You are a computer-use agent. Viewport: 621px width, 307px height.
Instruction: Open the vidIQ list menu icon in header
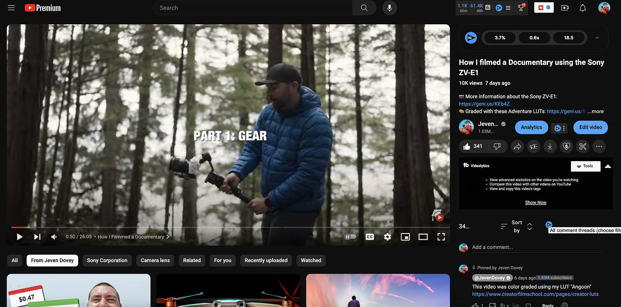[508, 8]
